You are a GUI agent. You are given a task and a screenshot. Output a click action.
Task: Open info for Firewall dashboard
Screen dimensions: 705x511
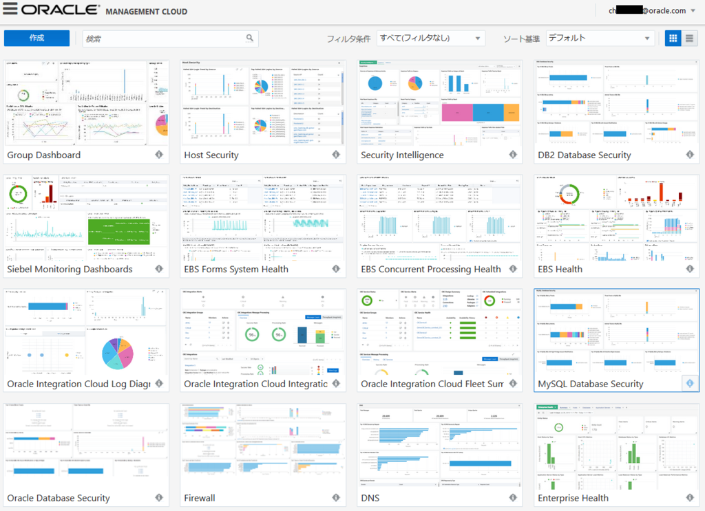click(336, 497)
